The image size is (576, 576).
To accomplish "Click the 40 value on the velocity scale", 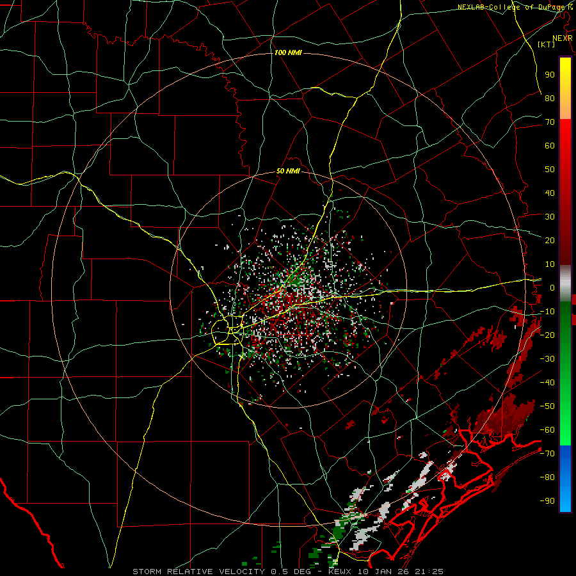I will [550, 193].
